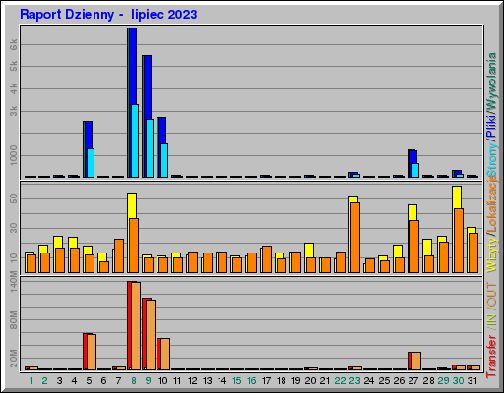Click the orange sites bar for day 31

click(x=473, y=253)
